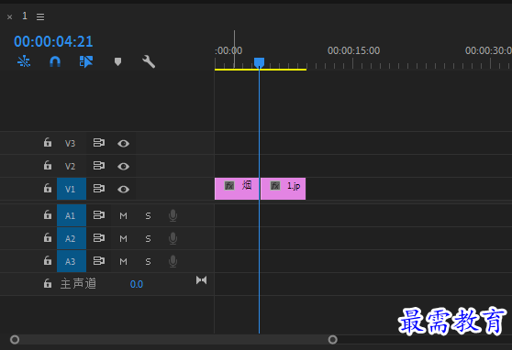Toggle lock on track V1
Image resolution: width=512 pixels, height=350 pixels.
point(48,188)
